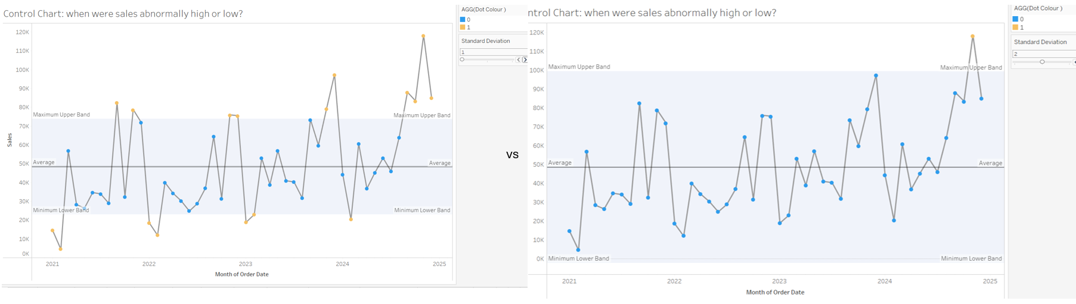
Task: Click the left chart's Control Chart title
Action: tap(123, 14)
